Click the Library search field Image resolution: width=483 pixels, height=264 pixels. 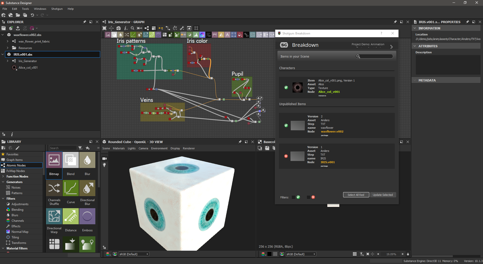point(63,148)
